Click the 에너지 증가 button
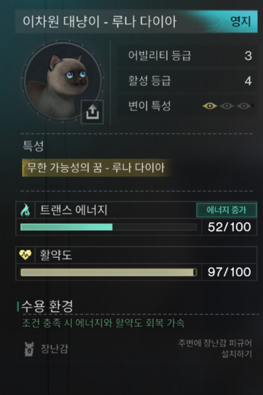The height and width of the screenshot is (395, 263). click(x=227, y=210)
